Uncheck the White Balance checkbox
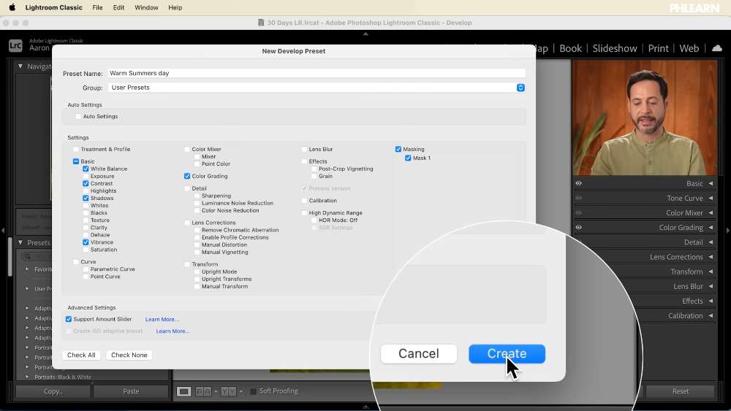Screen dimensions: 731x411 pyautogui.click(x=86, y=169)
